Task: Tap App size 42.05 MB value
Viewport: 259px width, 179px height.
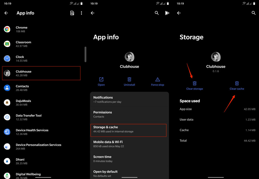Action: click(x=250, y=109)
